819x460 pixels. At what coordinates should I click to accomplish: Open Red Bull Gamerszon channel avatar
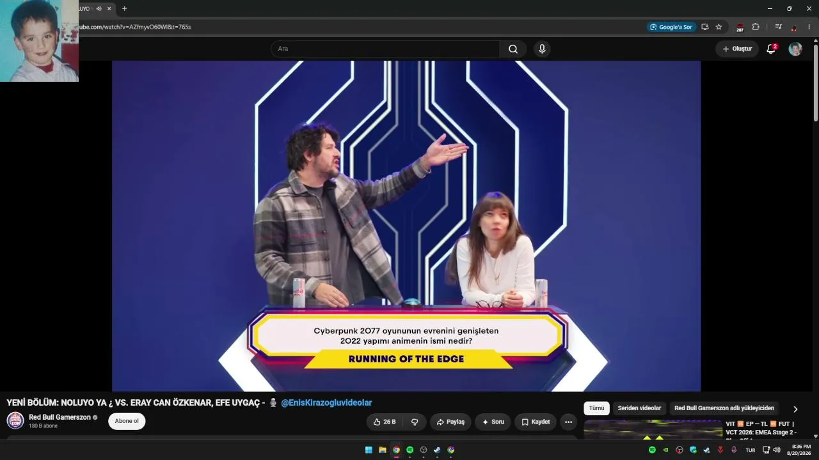tap(15, 420)
